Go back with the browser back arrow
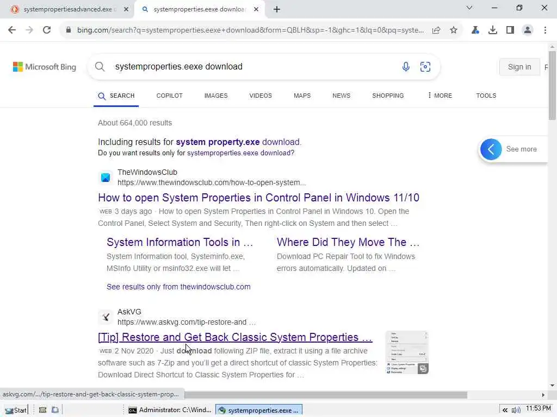Screen dimensions: 557x417 pyautogui.click(x=12, y=30)
